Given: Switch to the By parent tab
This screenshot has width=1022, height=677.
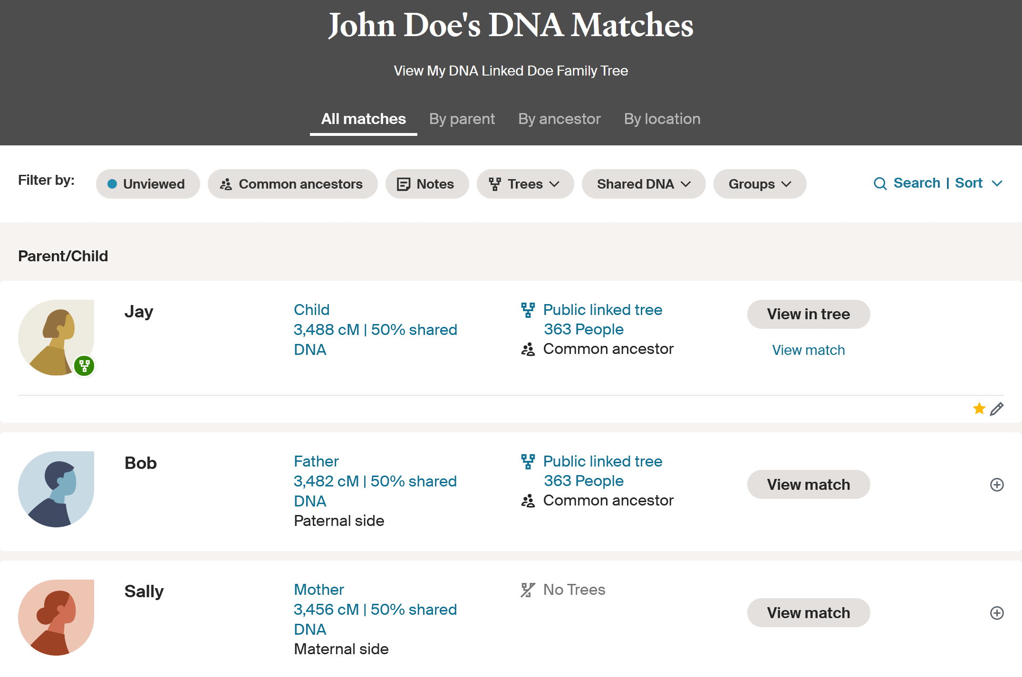Looking at the screenshot, I should tap(462, 119).
